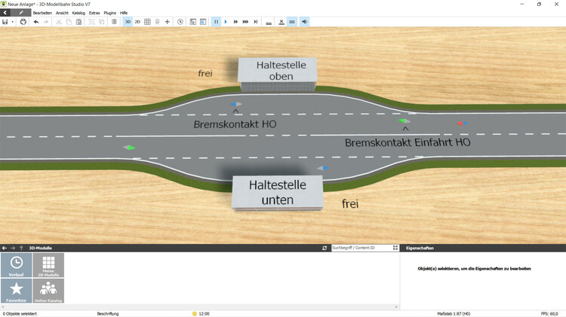Image resolution: width=566 pixels, height=317 pixels.
Task: Open the Favoriten catalog tile
Action: point(16,291)
